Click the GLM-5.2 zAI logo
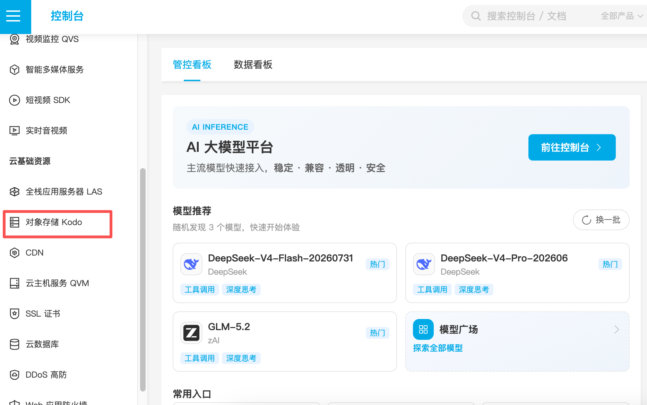Screen dimensions: 647x405 click(x=191, y=333)
